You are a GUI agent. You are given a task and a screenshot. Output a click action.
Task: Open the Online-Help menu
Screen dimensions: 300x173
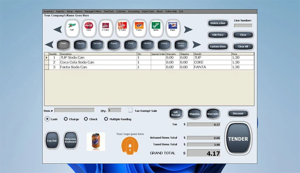(x=171, y=11)
